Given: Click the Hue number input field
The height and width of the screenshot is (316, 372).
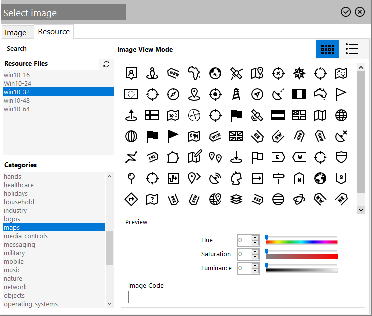Looking at the screenshot, I should pyautogui.click(x=244, y=240).
